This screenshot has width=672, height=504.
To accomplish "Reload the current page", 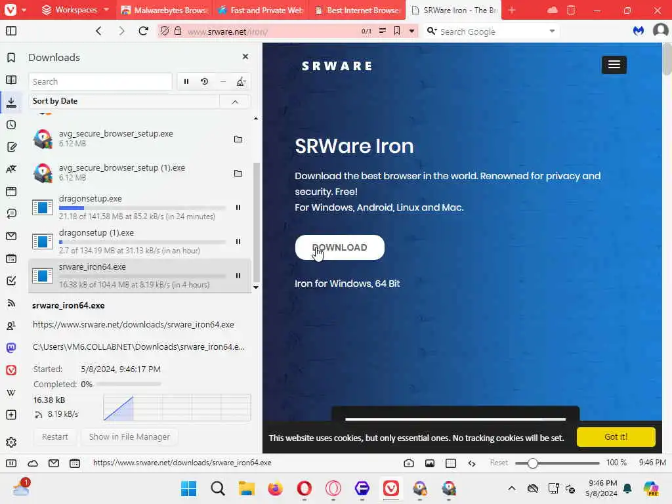I will [x=144, y=31].
